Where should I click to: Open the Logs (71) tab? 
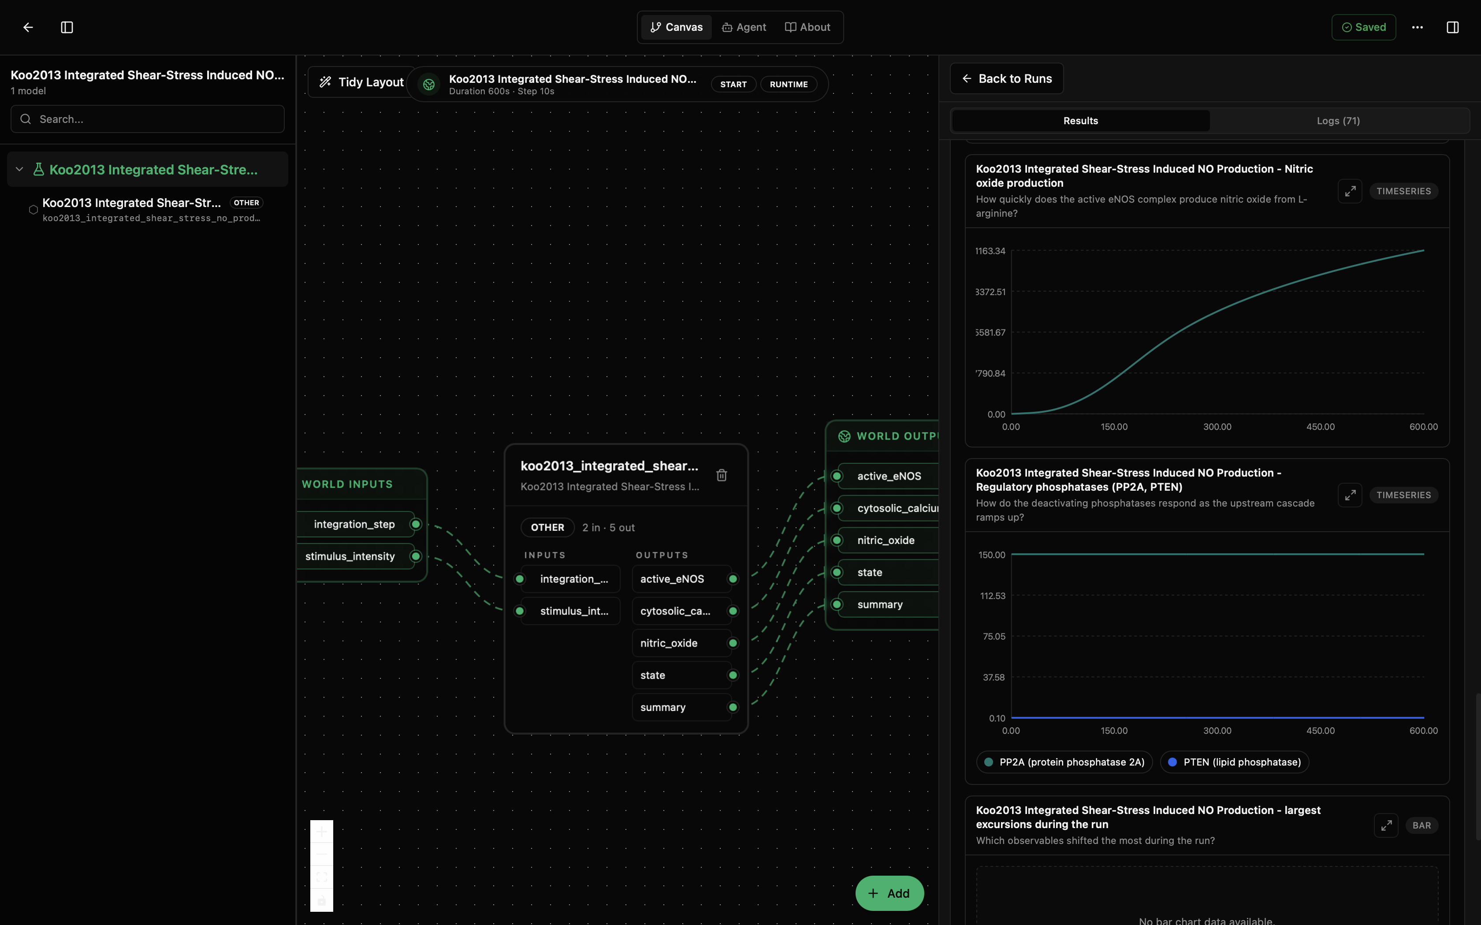click(1338, 121)
